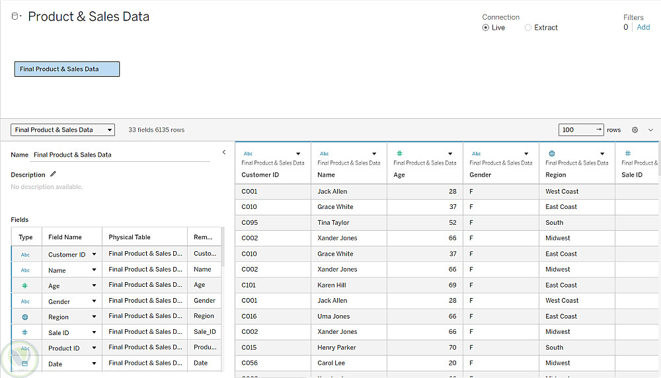Select Karen Hill name cell
Viewport: 661px width, 378px height.
pos(349,285)
